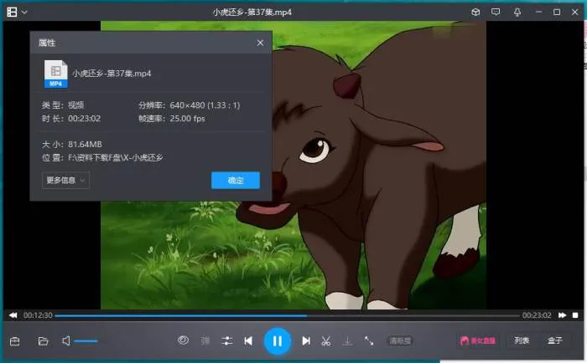
Task: Click the frame rate value 25.00 fps
Action: (x=187, y=119)
